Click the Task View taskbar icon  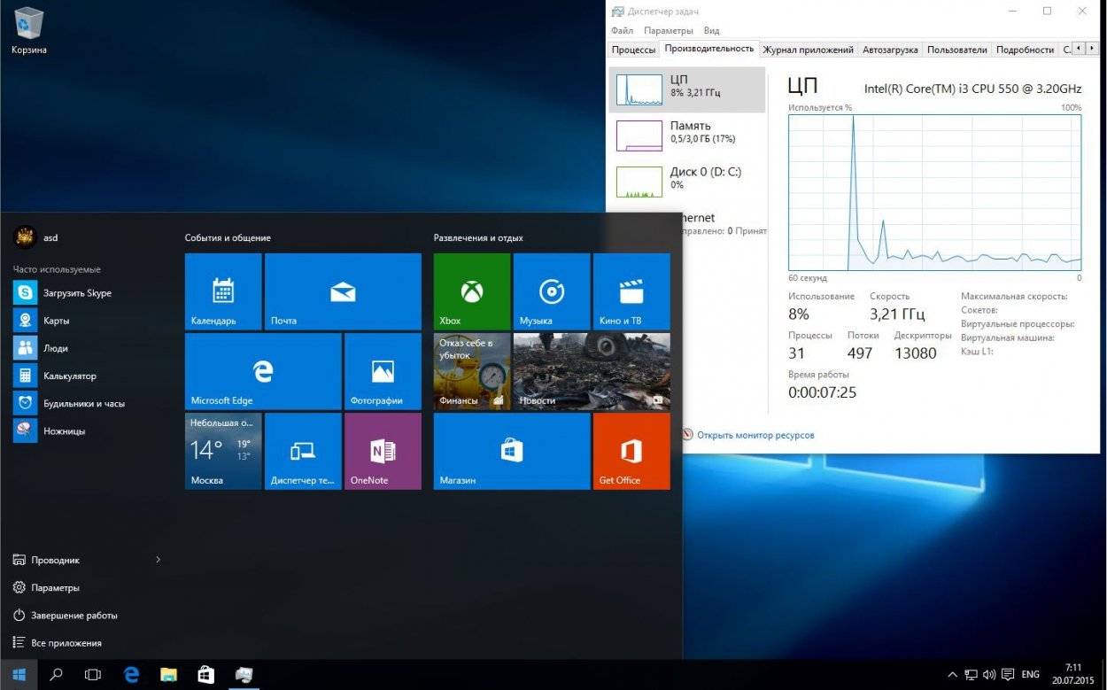93,675
